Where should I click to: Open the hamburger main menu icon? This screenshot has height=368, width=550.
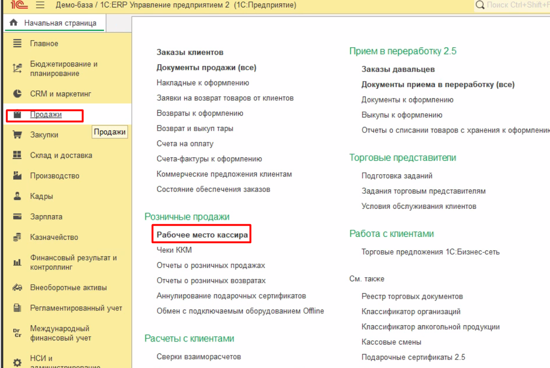tap(40, 5)
